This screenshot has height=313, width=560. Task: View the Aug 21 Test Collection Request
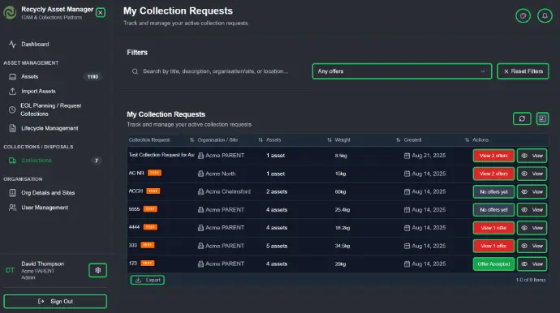pos(532,156)
